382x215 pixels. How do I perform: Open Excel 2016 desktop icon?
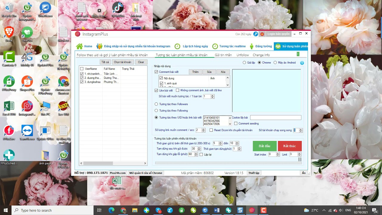(x=9, y=108)
